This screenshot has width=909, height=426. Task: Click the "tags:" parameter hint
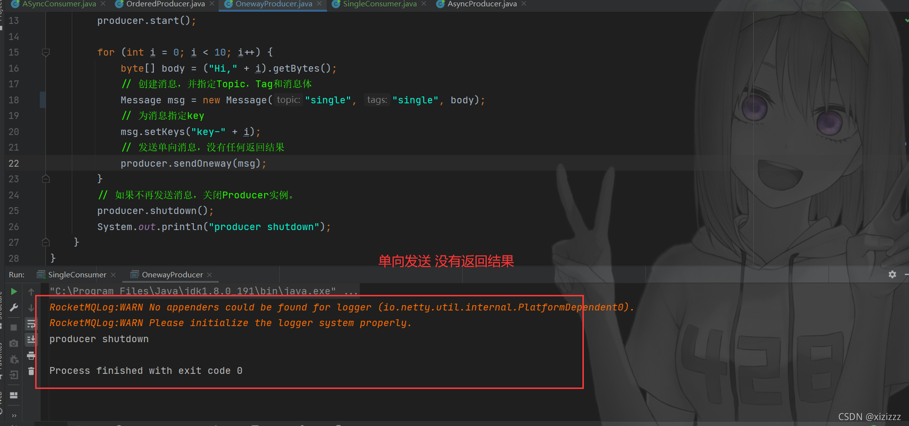tap(377, 100)
